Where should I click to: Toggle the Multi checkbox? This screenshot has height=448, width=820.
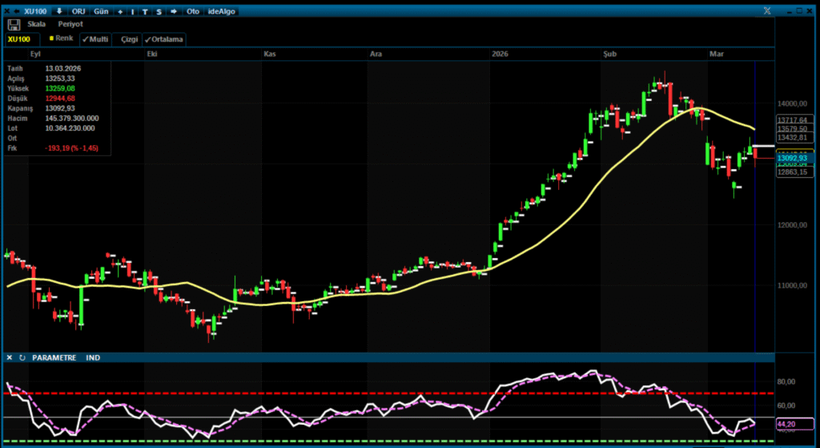[x=95, y=38]
